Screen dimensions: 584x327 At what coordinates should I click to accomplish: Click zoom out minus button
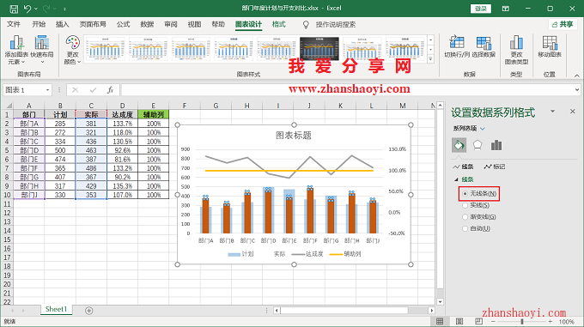493,321
